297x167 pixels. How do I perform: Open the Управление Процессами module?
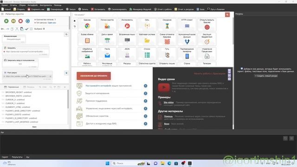(207, 54)
